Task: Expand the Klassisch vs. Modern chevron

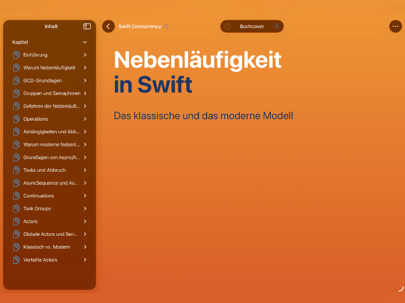Action: [x=85, y=247]
